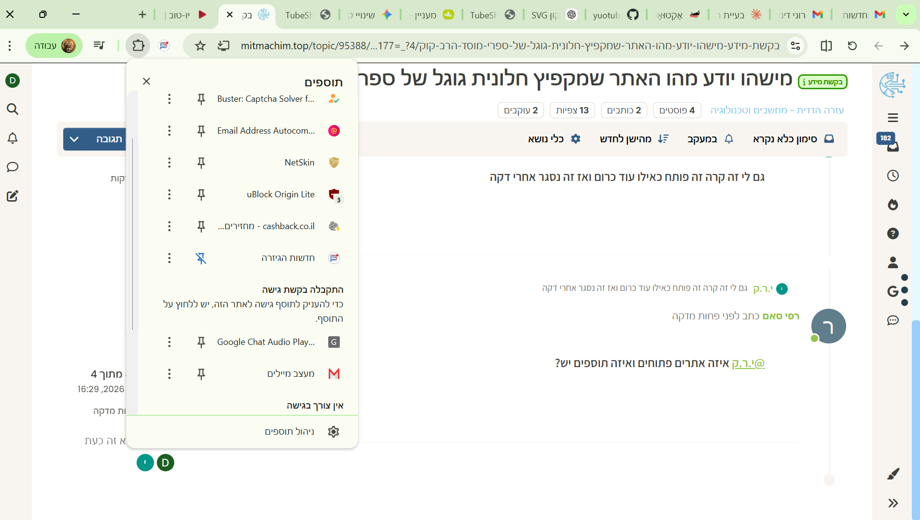Select ניהול תוספים manage extensions entry
This screenshot has width=920, height=520.
pos(290,431)
